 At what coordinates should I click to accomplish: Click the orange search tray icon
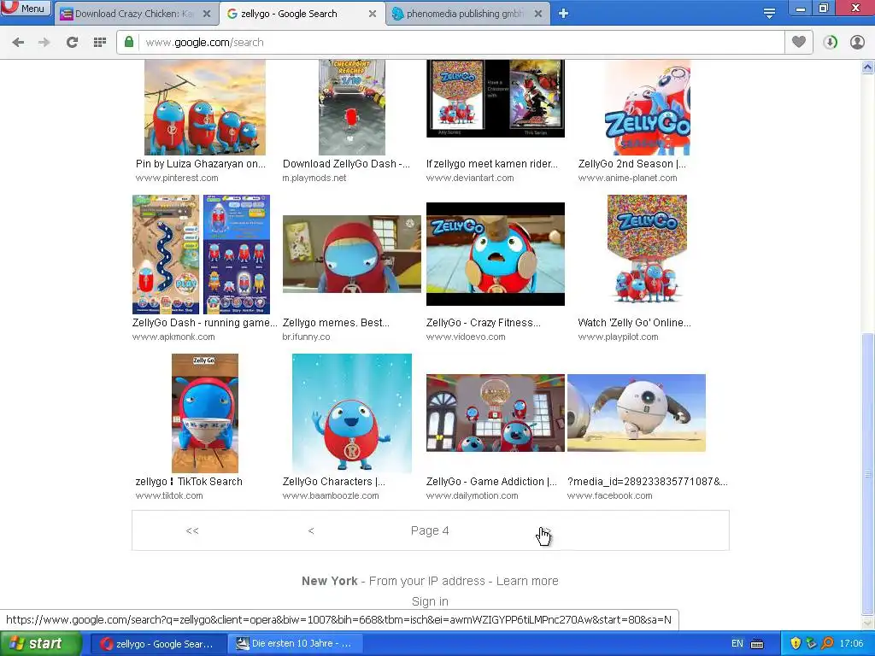[x=827, y=644]
